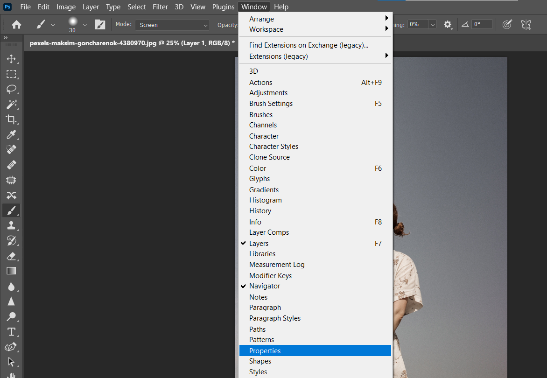The width and height of the screenshot is (547, 378).
Task: Select the Eraser tool
Action: tap(11, 256)
